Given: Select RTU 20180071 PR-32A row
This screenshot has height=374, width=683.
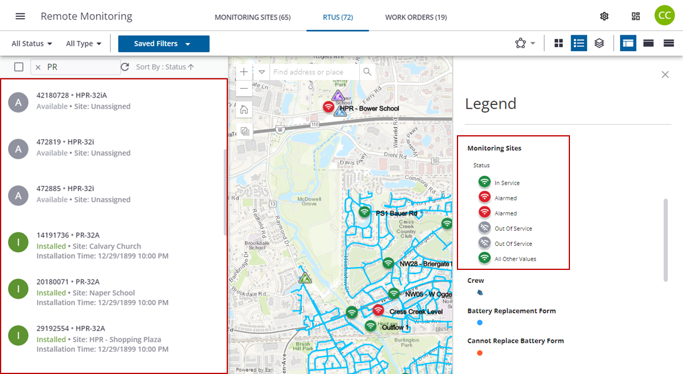Looking at the screenshot, I should tap(114, 292).
